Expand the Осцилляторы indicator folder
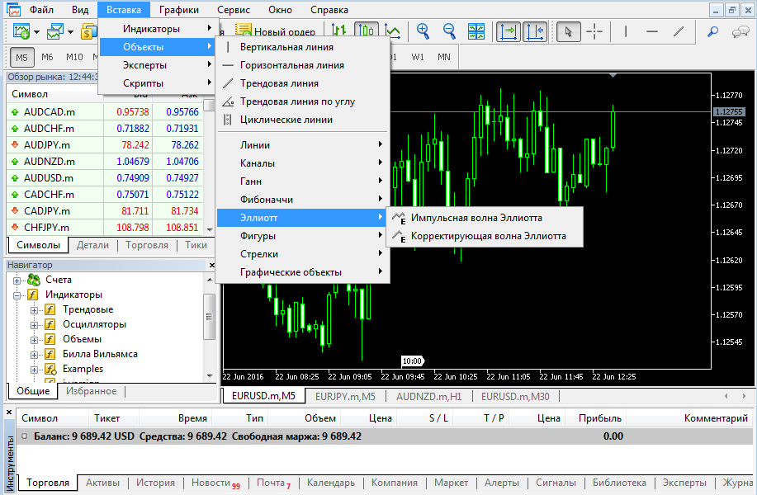The height and width of the screenshot is (495, 757). click(34, 324)
